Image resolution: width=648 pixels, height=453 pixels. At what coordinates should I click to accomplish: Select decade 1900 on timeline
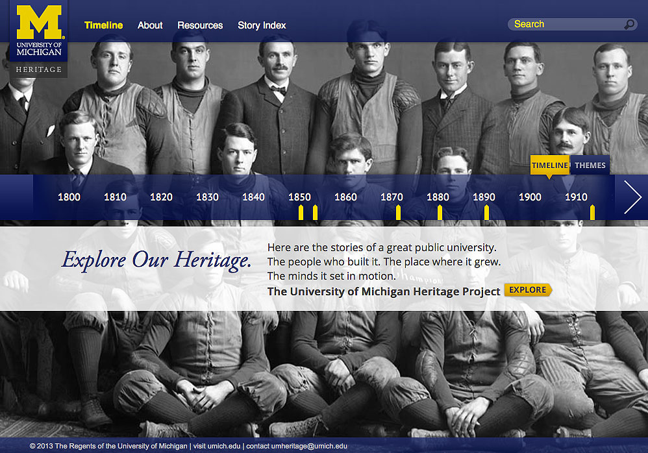530,197
